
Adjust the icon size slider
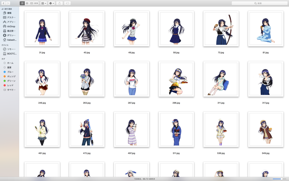coord(280,179)
